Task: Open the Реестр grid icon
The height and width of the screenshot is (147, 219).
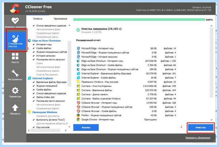Action: point(15,56)
